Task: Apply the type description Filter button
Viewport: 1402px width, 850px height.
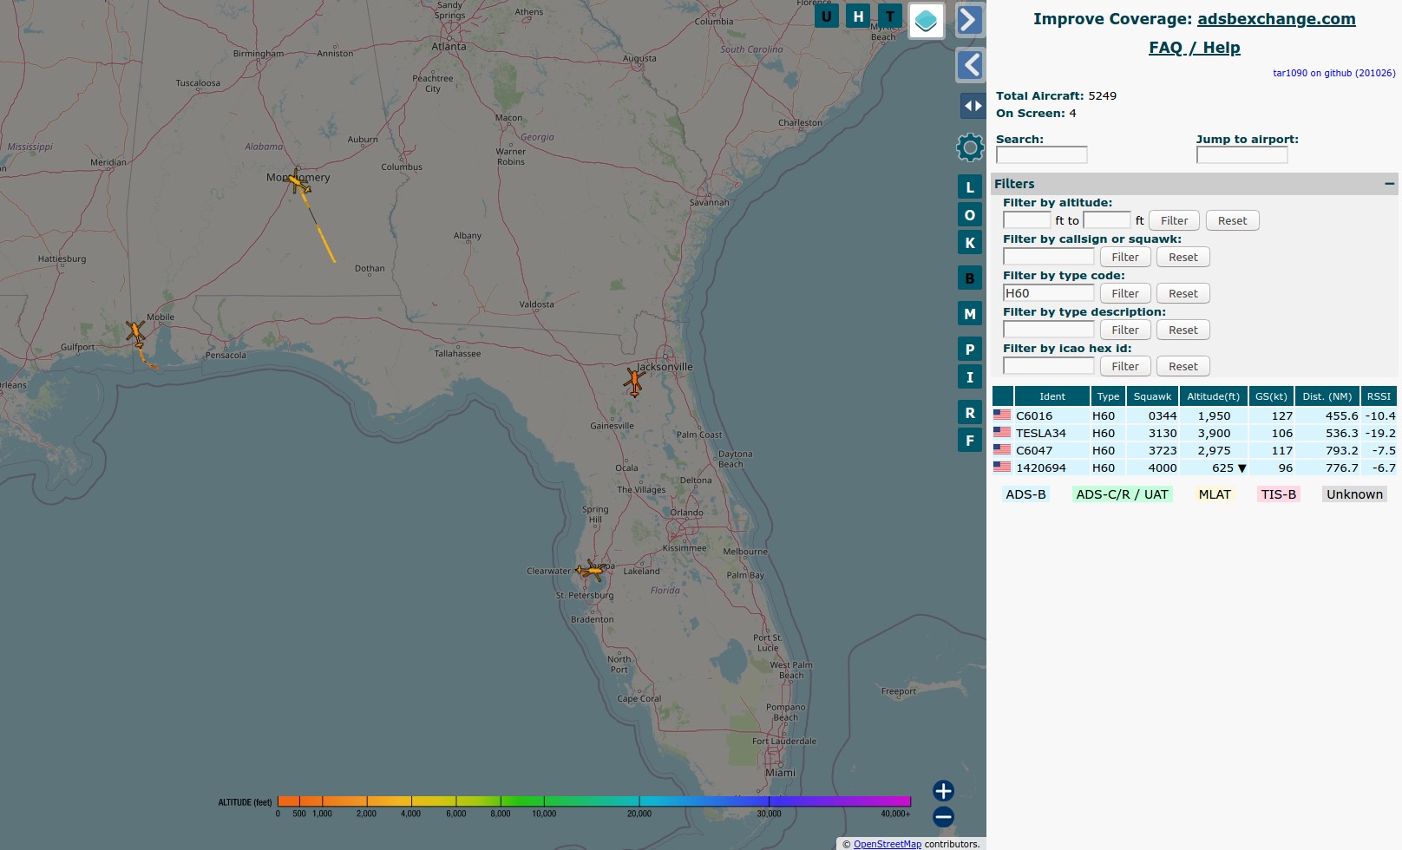Action: pos(1125,330)
